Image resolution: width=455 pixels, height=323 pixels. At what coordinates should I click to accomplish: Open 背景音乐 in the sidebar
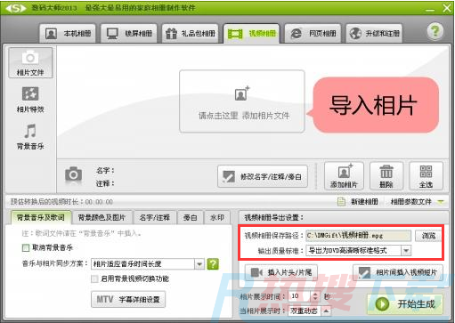30,136
